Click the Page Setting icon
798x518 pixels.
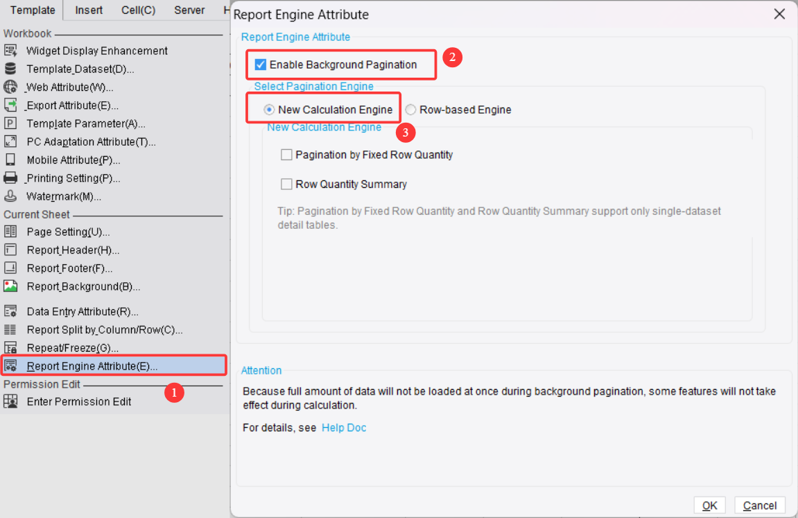10,232
